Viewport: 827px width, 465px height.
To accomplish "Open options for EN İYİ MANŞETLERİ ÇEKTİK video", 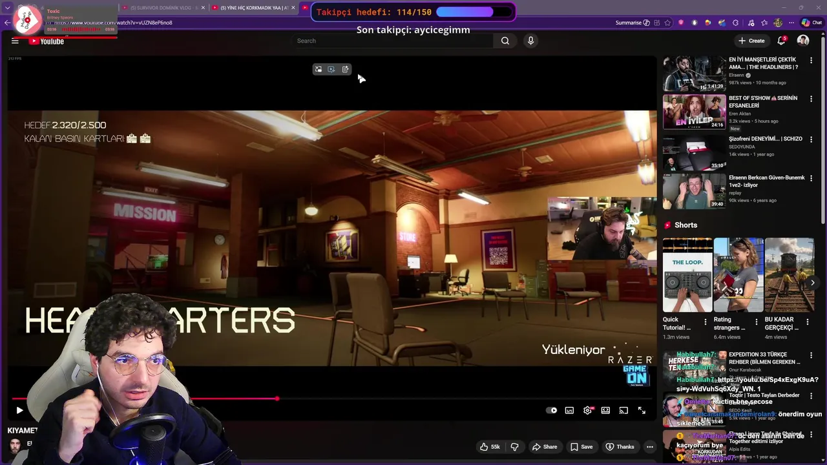I will 811,60.
